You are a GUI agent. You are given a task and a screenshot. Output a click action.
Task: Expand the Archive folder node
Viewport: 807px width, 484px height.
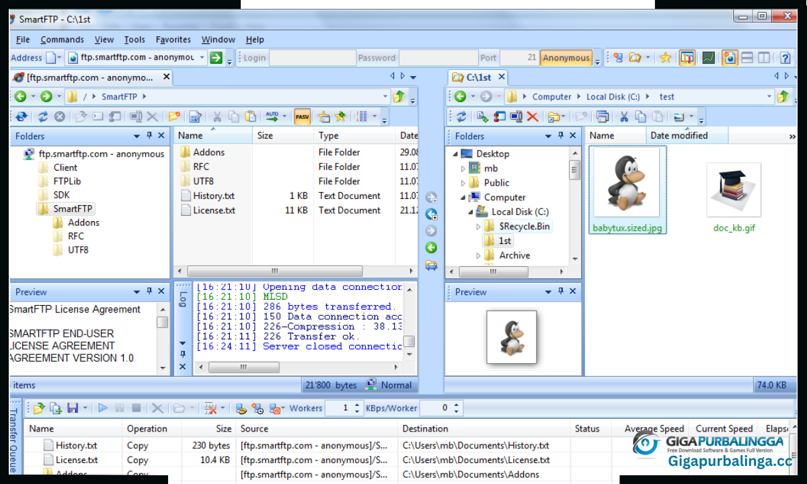478,255
